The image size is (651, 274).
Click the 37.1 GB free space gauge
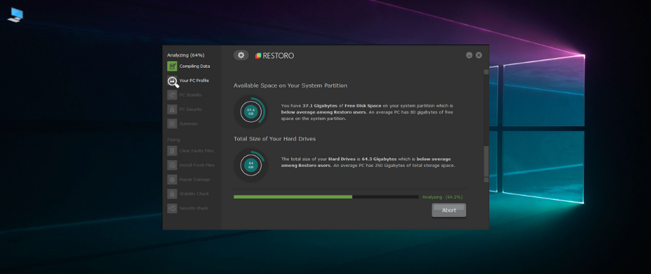pos(251,112)
